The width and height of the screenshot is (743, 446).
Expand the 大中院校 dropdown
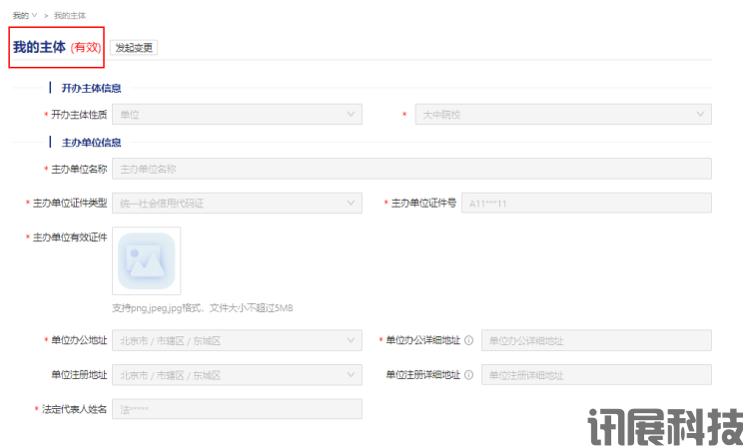click(563, 115)
